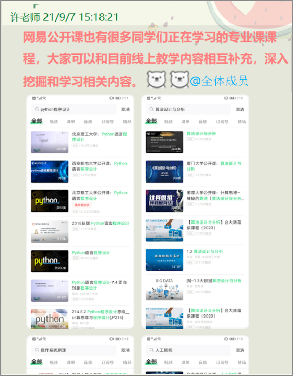Select 订阅号 tab in the python程序设计 results

coord(107,122)
